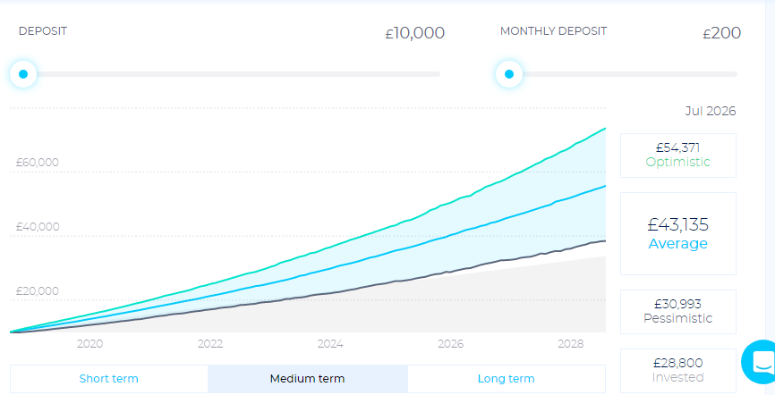Click the 2024 year marker on chart axis

click(x=330, y=343)
